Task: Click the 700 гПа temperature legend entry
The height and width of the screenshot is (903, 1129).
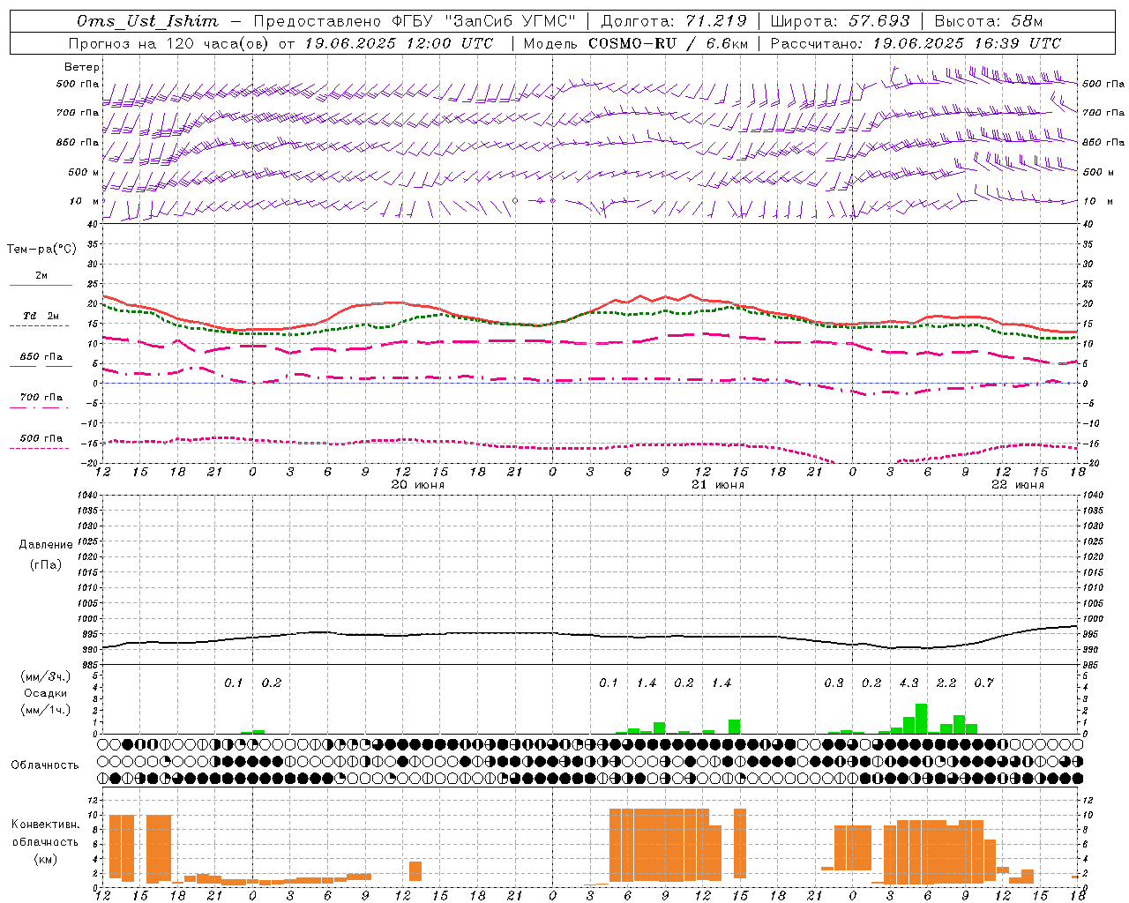Action: (x=41, y=398)
